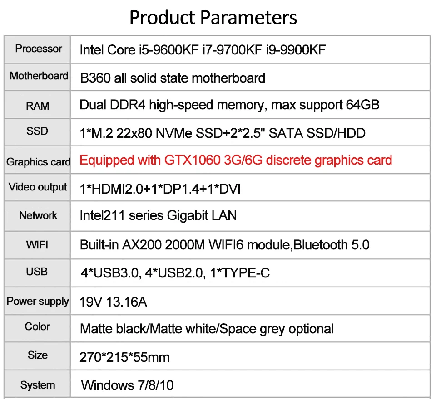Screen dimensions: 436x399
Task: Click the 19V 13.16A power supply value
Action: click(x=113, y=302)
